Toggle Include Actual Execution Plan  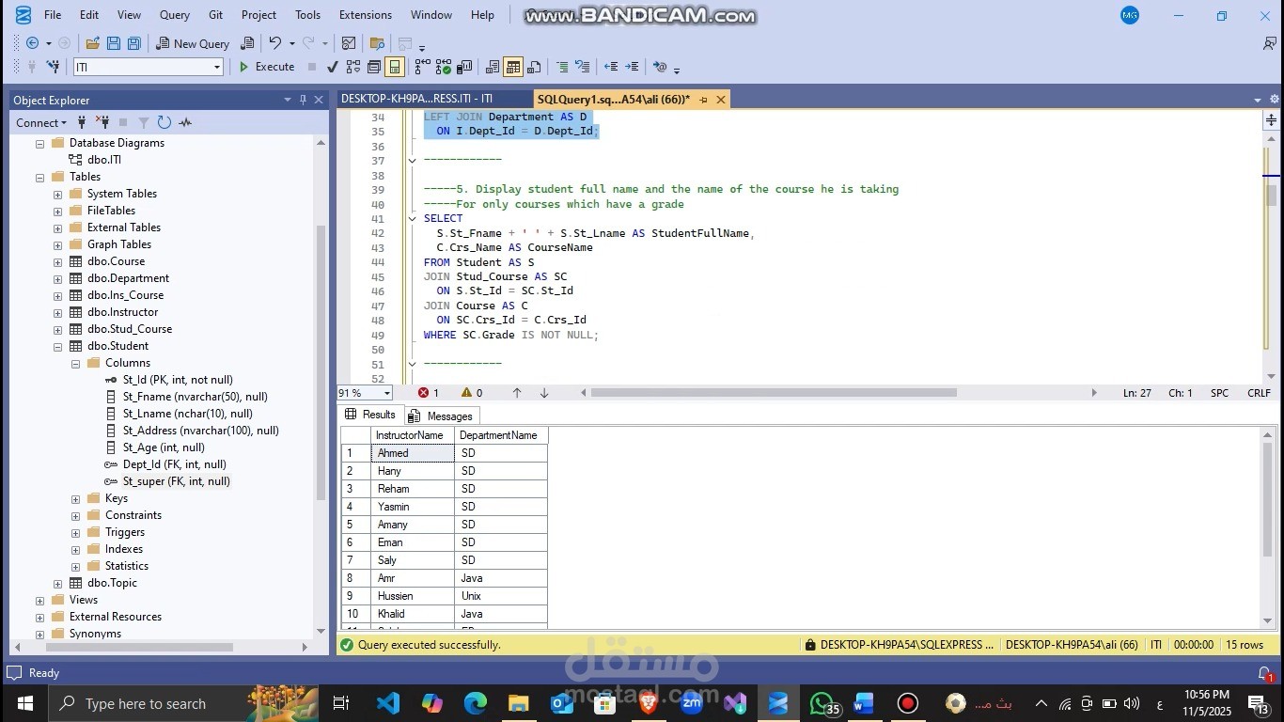point(443,66)
